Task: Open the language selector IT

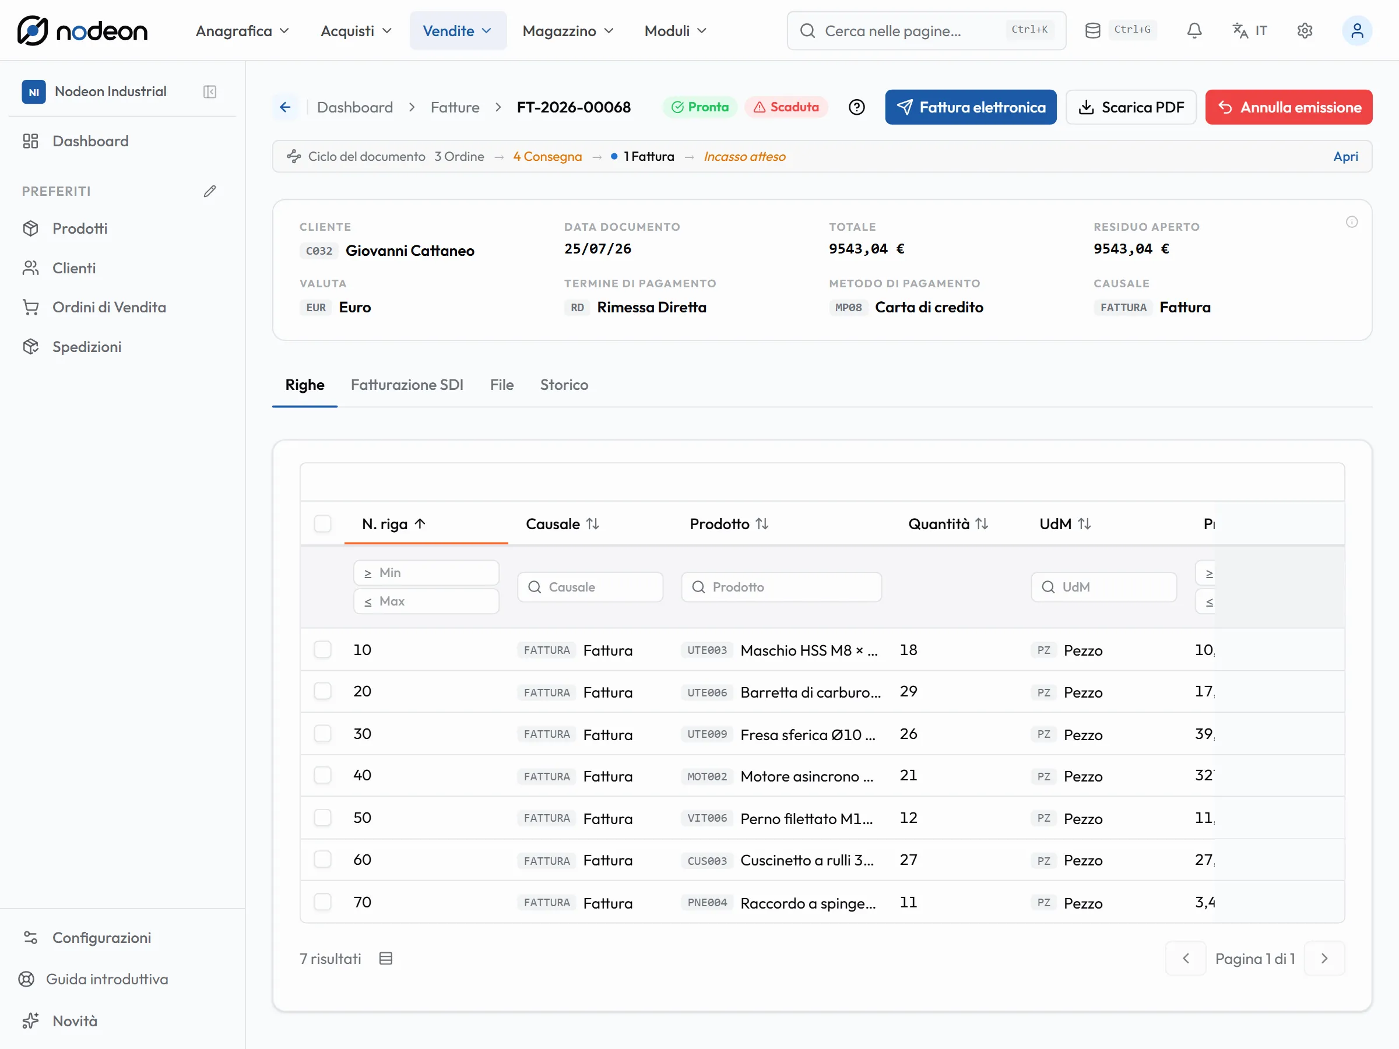Action: click(x=1250, y=30)
